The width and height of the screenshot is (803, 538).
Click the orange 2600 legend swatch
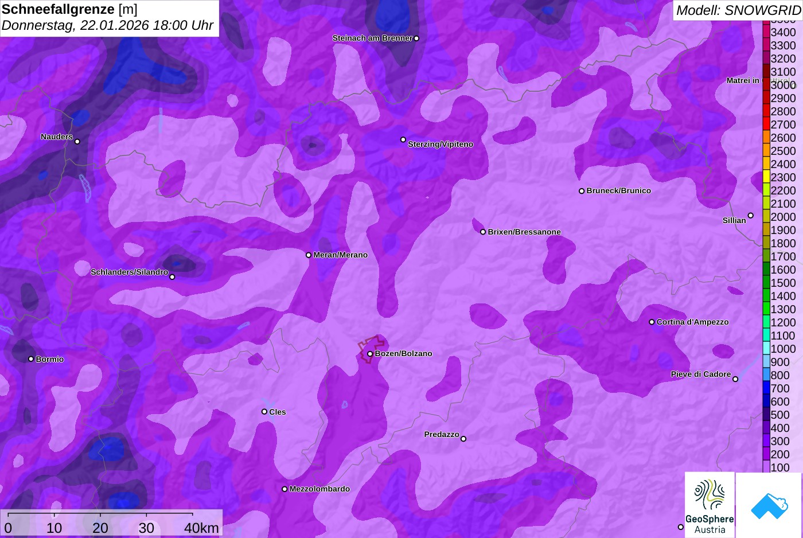(x=766, y=138)
